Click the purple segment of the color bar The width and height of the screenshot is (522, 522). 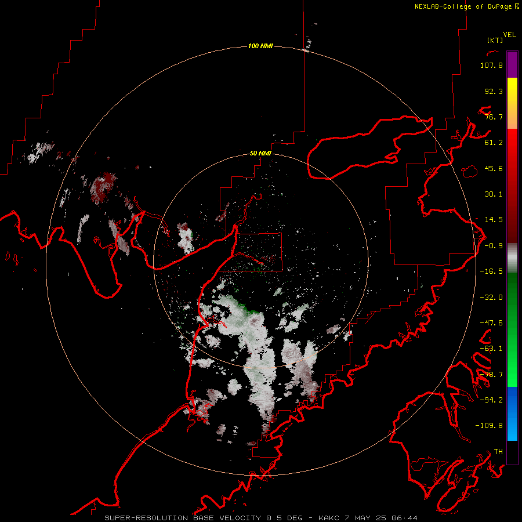(x=512, y=64)
